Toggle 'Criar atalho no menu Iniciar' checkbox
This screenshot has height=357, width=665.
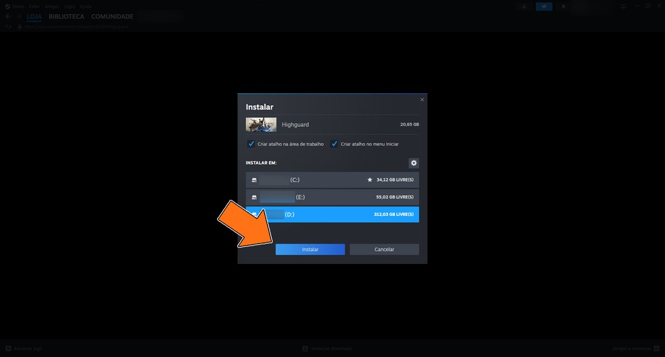point(335,144)
